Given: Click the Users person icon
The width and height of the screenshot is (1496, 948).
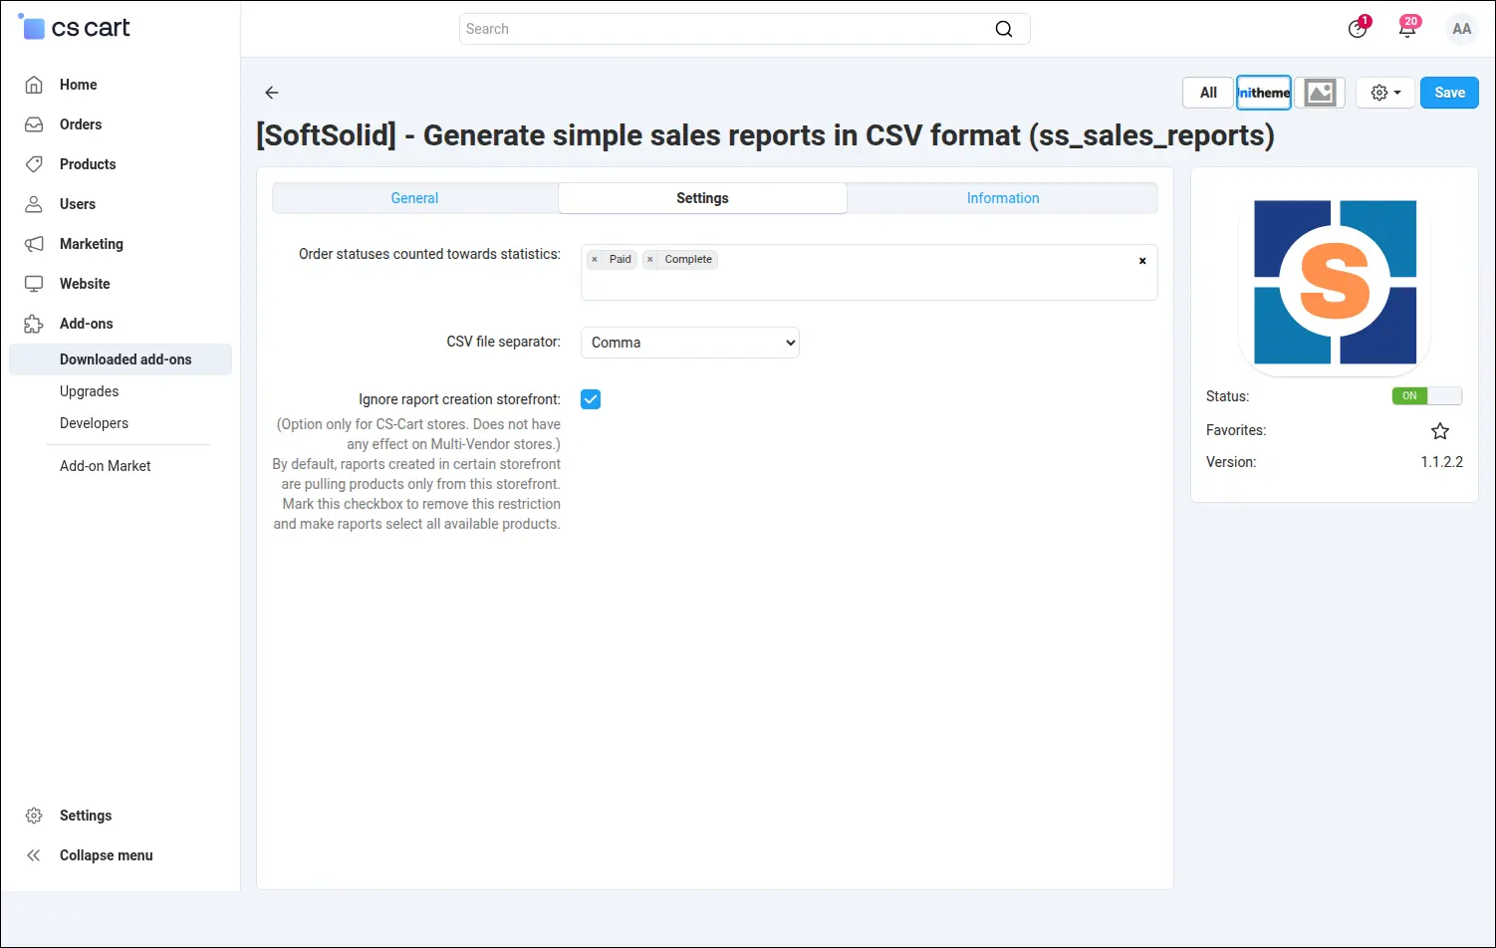Looking at the screenshot, I should coord(34,204).
